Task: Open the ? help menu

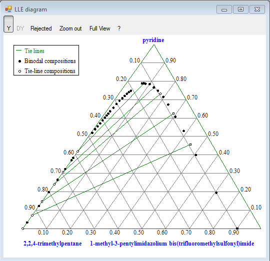Action: coord(119,28)
